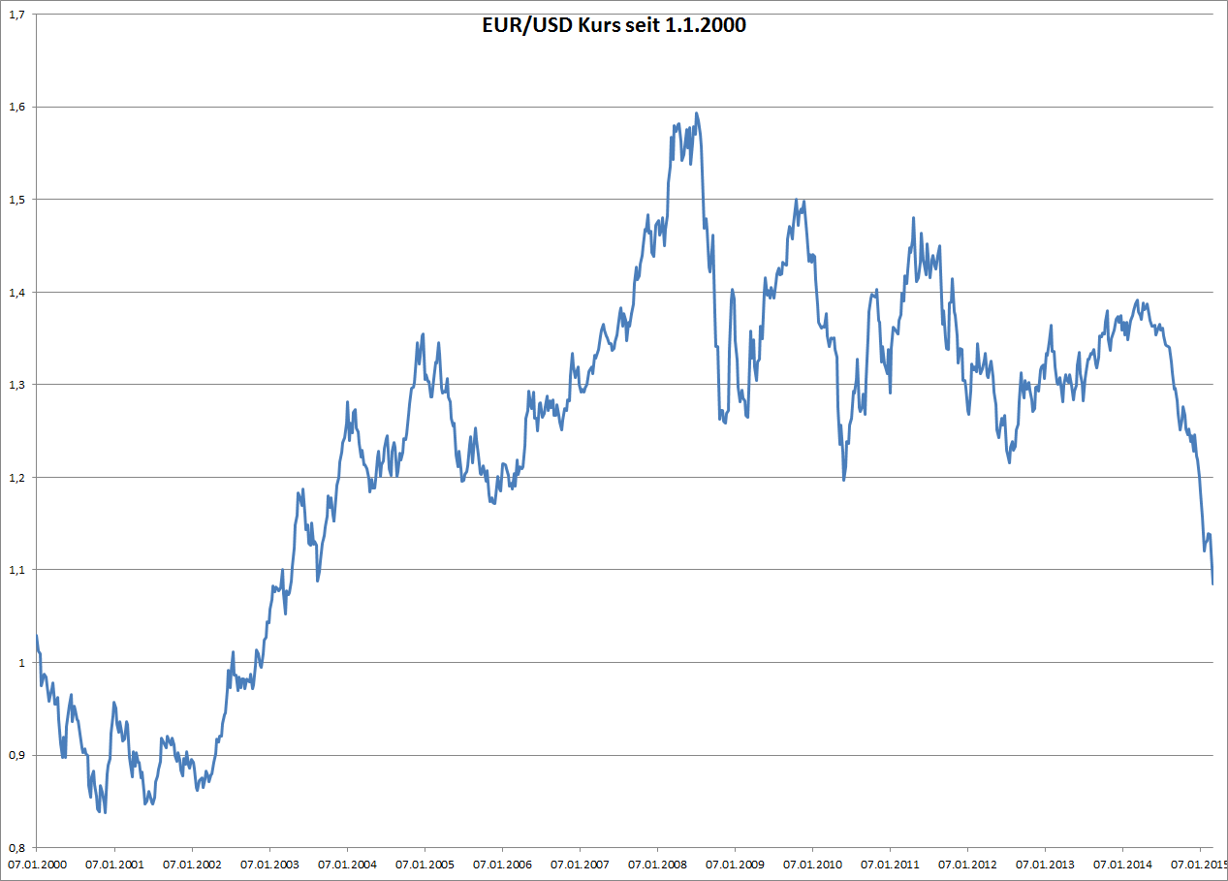
Task: Select the y-axis label 1,1
Action: 16,570
